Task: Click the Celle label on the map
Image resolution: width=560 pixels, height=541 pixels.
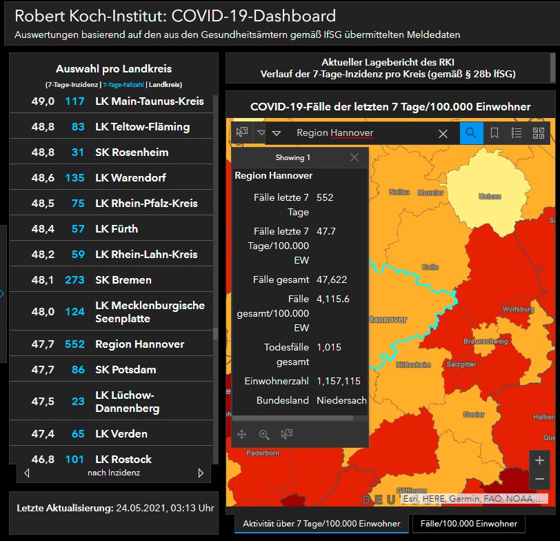Action: point(430,267)
